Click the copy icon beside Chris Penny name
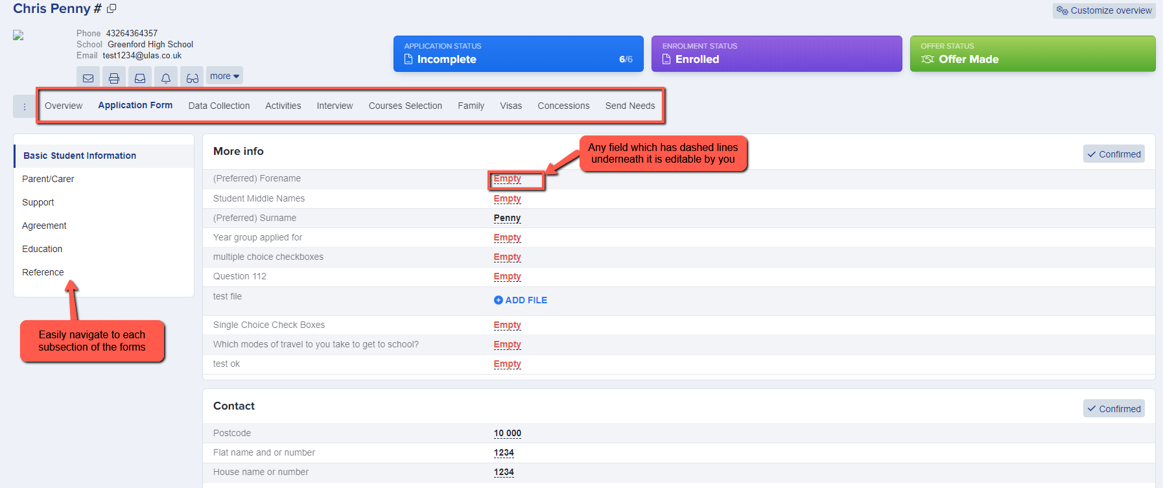Image resolution: width=1163 pixels, height=488 pixels. click(x=112, y=8)
